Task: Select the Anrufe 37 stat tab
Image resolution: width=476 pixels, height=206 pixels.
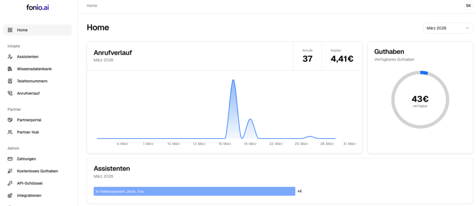Action: coord(307,56)
